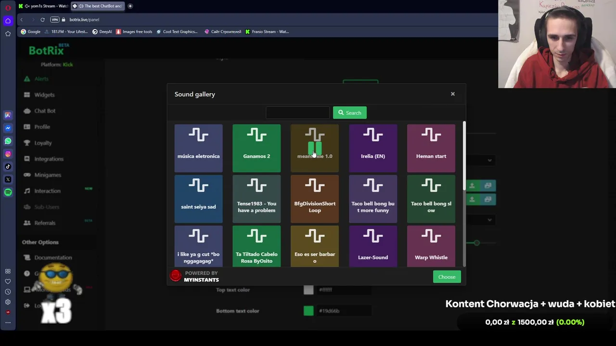
Task: Open Alerts in BotRix sidebar
Action: pyautogui.click(x=41, y=79)
